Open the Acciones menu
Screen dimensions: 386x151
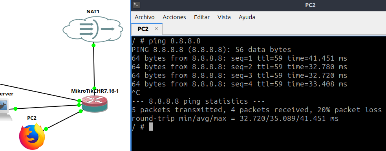coord(174,17)
